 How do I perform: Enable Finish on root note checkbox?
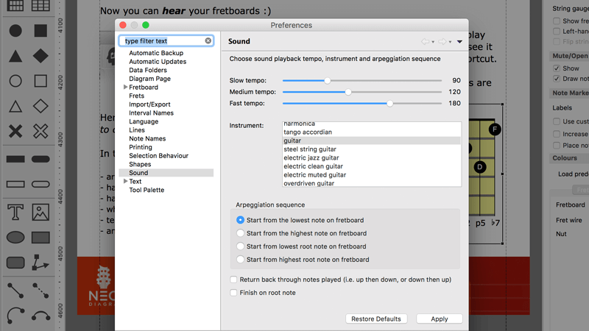pos(233,293)
